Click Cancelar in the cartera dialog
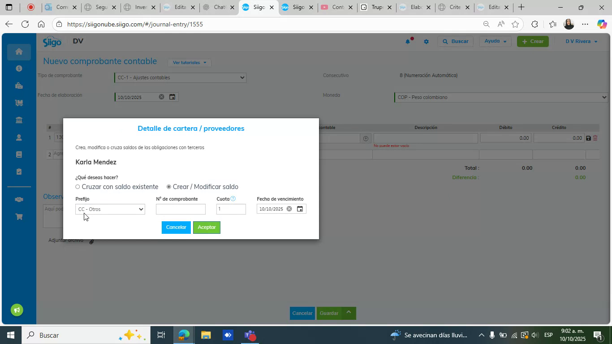This screenshot has height=344, width=612. coord(176,228)
